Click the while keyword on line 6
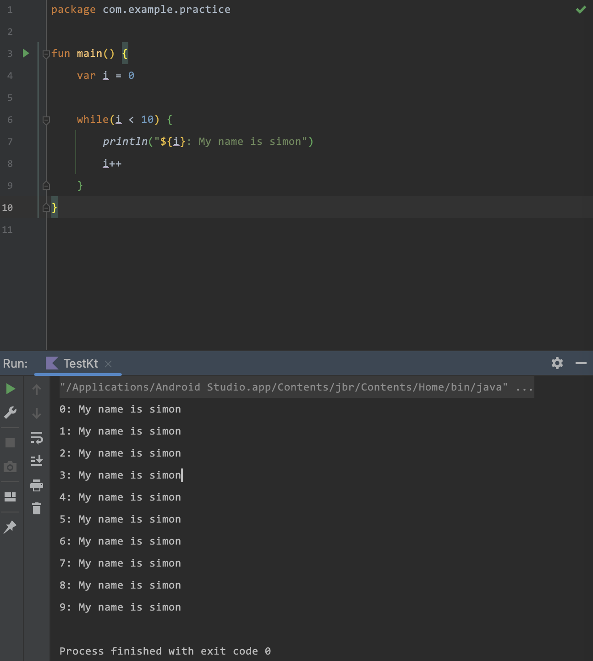 93,120
